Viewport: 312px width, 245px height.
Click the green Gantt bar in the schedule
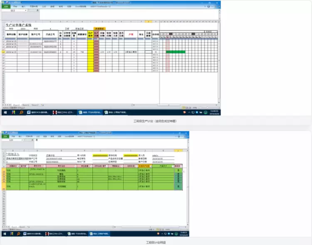click(176, 52)
